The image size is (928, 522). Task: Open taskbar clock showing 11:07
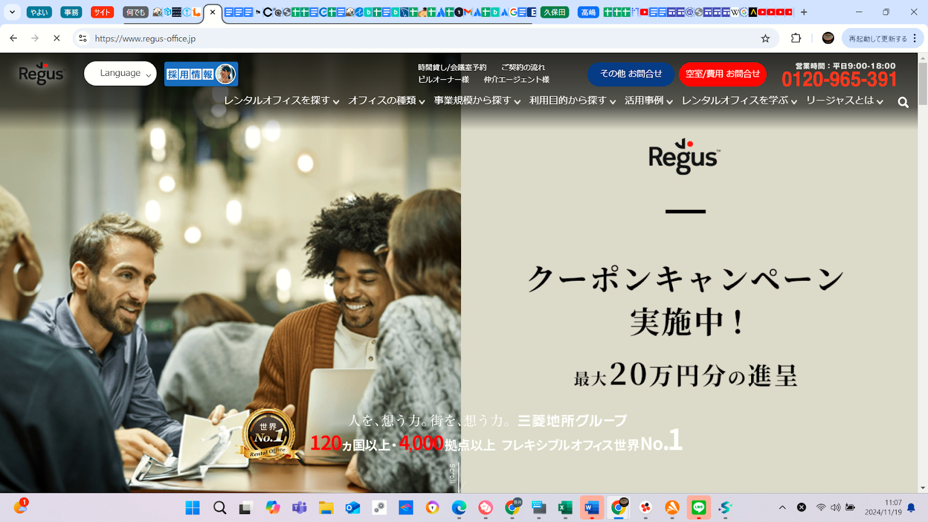point(883,507)
